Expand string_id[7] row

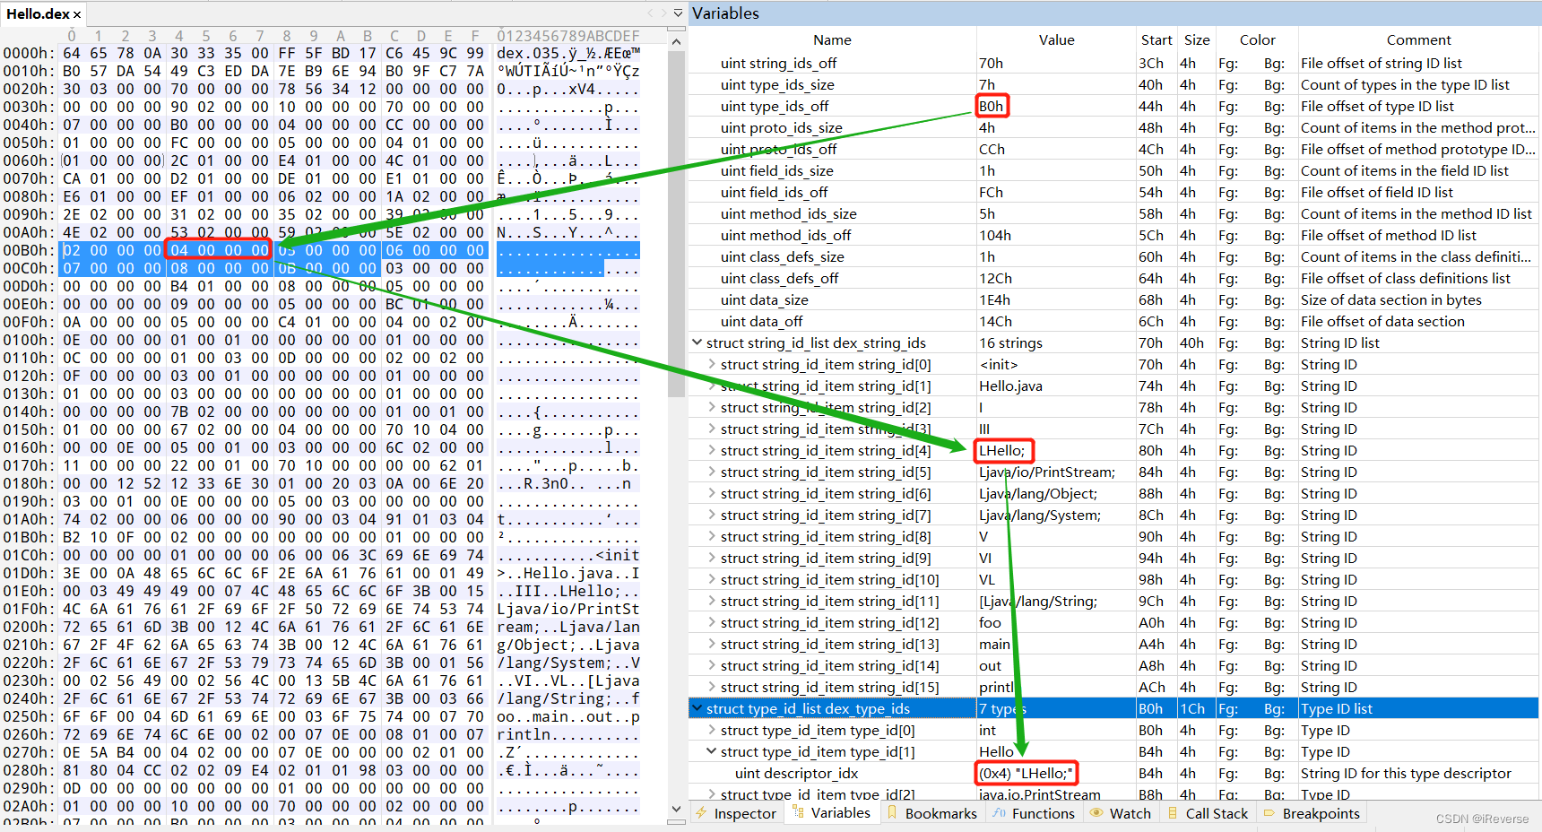712,515
